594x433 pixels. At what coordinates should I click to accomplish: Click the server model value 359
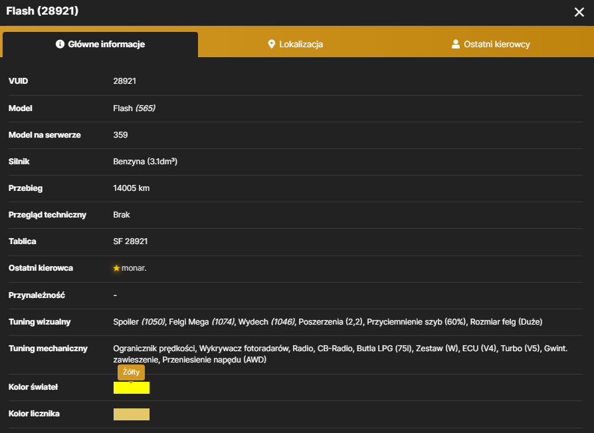pyautogui.click(x=120, y=135)
